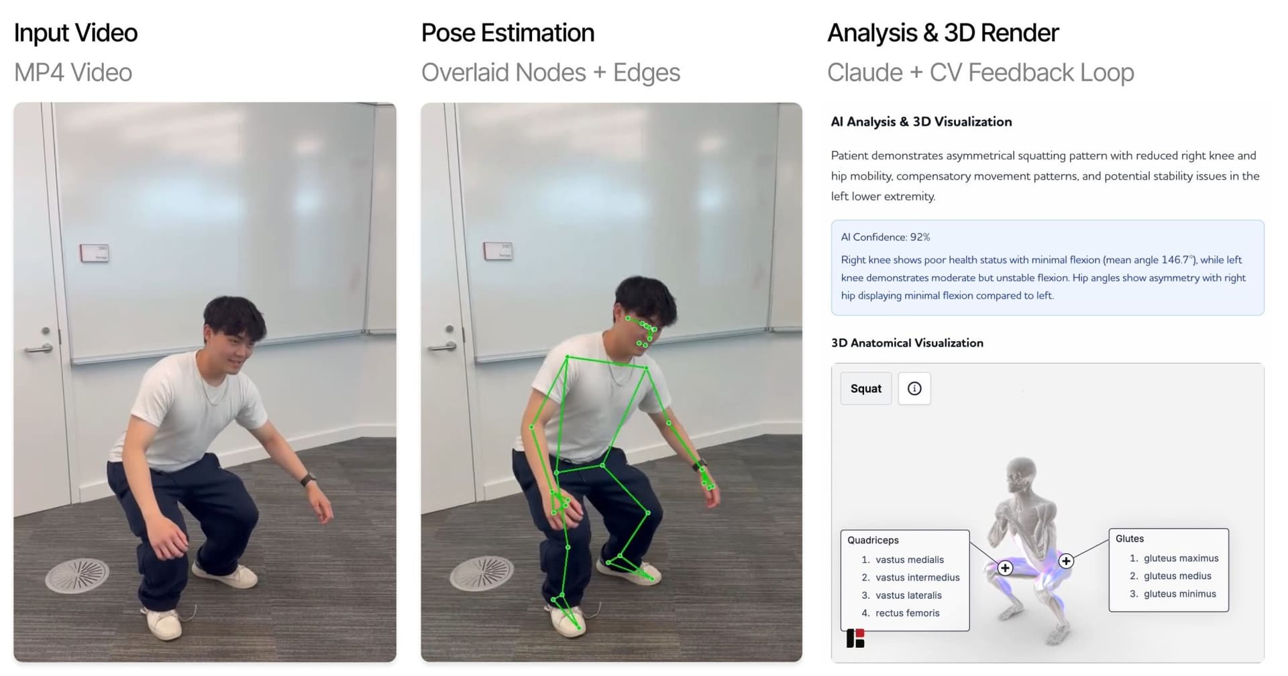
Task: Click the AI Confidence 92% text
Action: coord(885,237)
